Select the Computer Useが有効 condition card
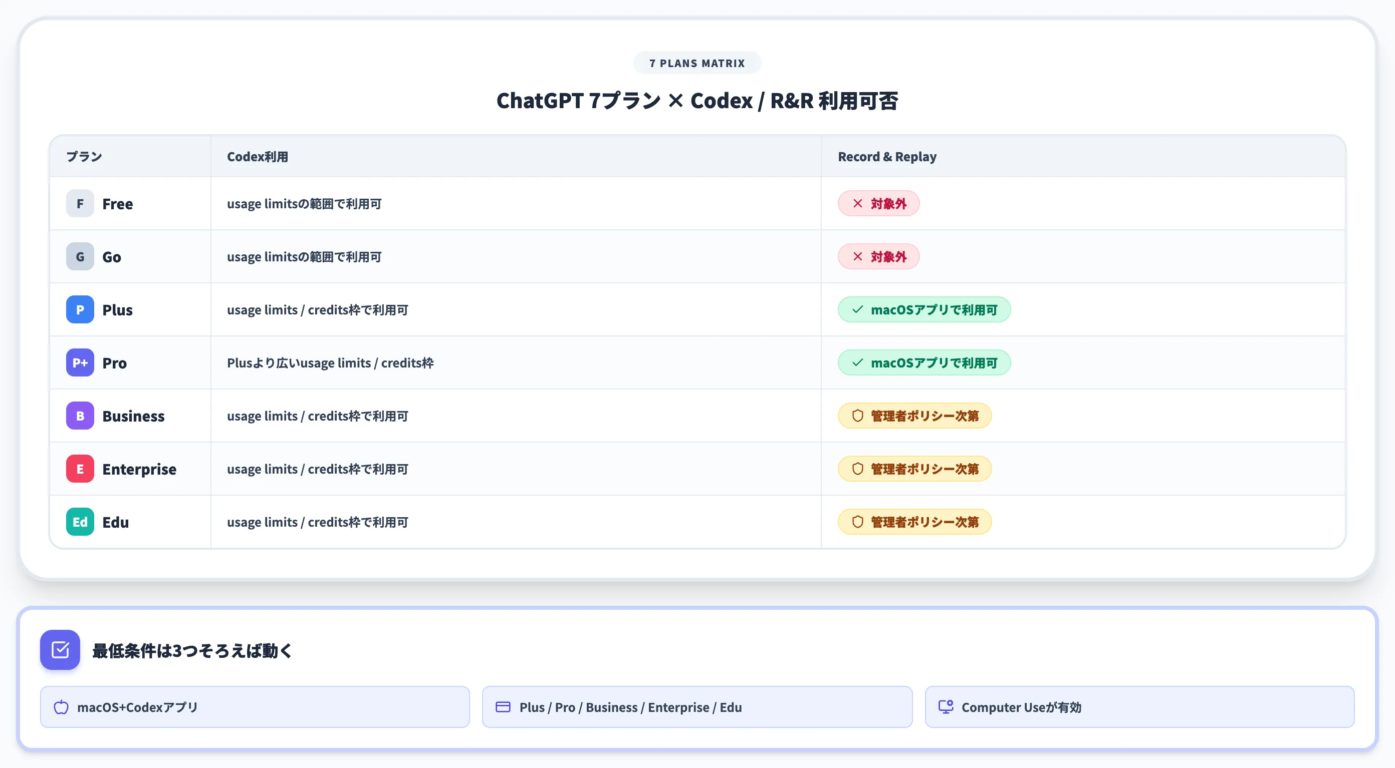Viewport: 1395px width, 768px height. pyautogui.click(x=1139, y=707)
